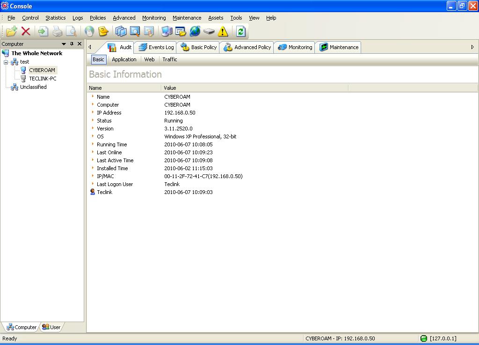Click the globe with mouse toolbar icon

(x=89, y=31)
